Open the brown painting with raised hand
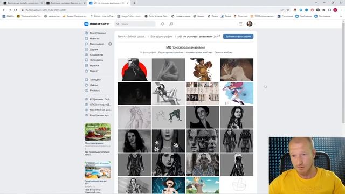This screenshot has width=345, height=194. click(x=237, y=70)
